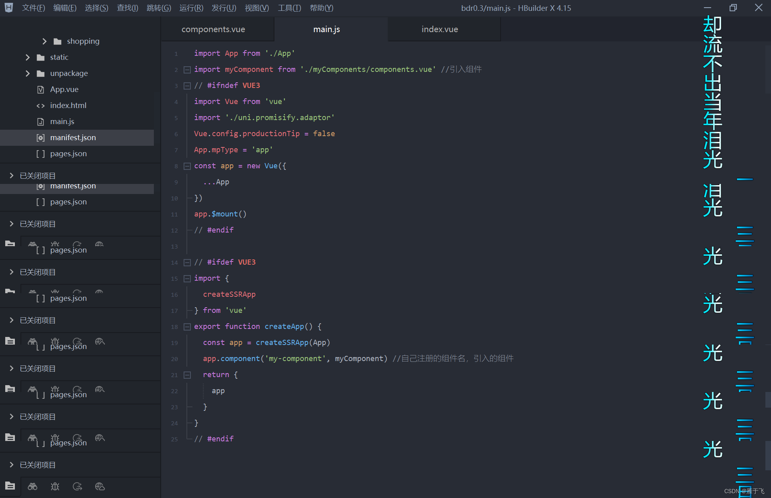Click the shopping folder icon

click(x=57, y=41)
